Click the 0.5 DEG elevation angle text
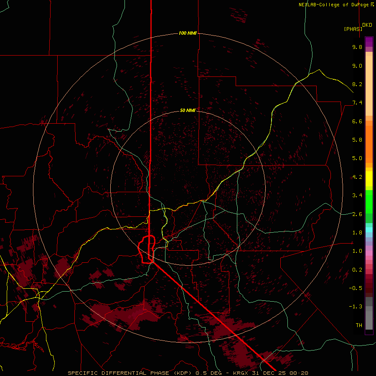 208,373
